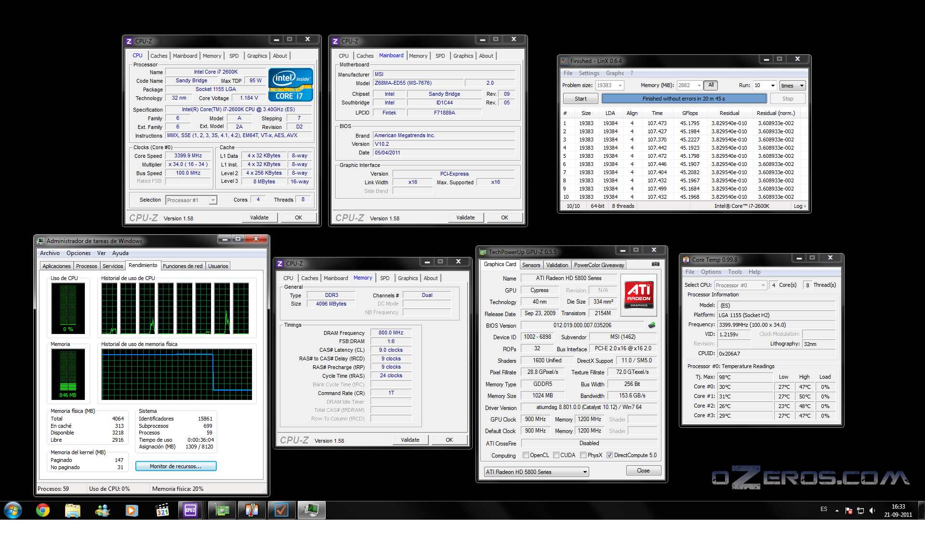The height and width of the screenshot is (550, 925).
Task: Switch to GPU-Z via its taskbar button
Action: pos(222,510)
